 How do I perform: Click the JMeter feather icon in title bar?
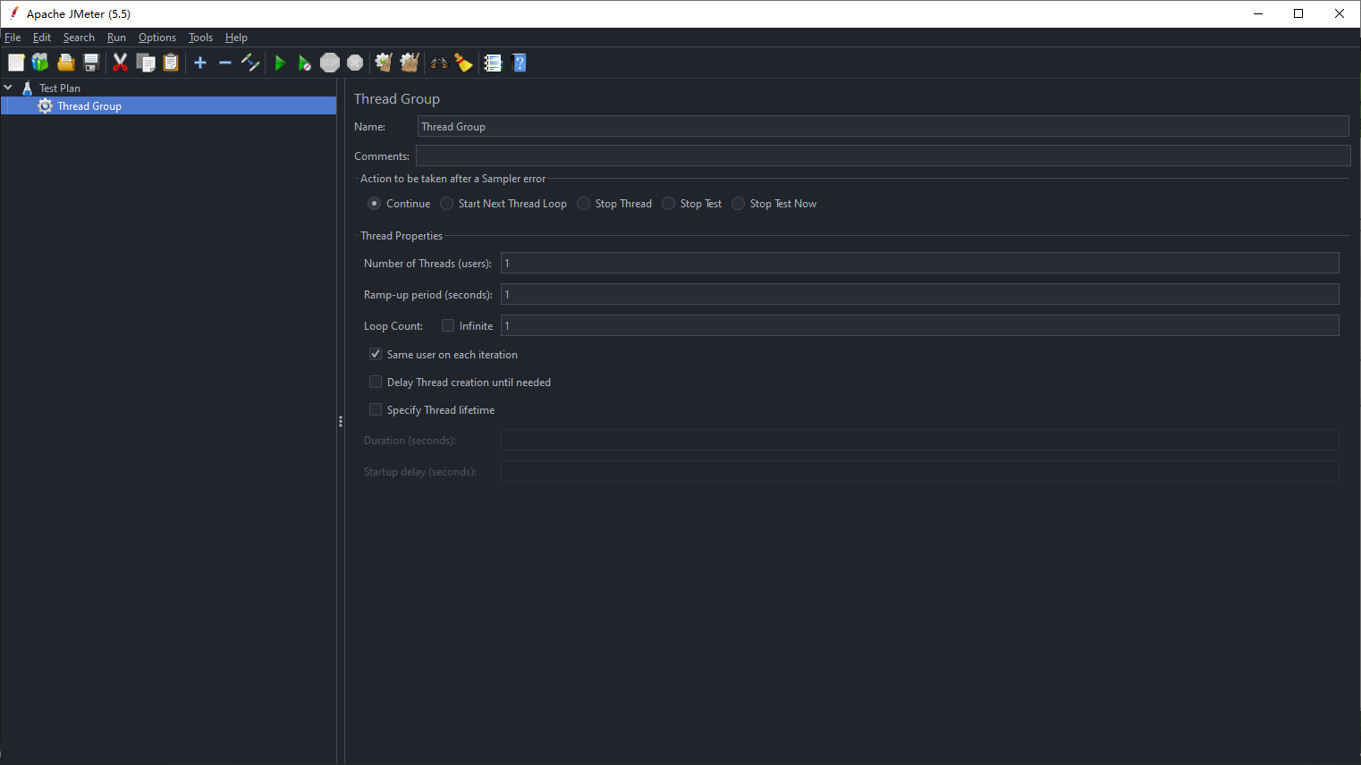coord(13,13)
